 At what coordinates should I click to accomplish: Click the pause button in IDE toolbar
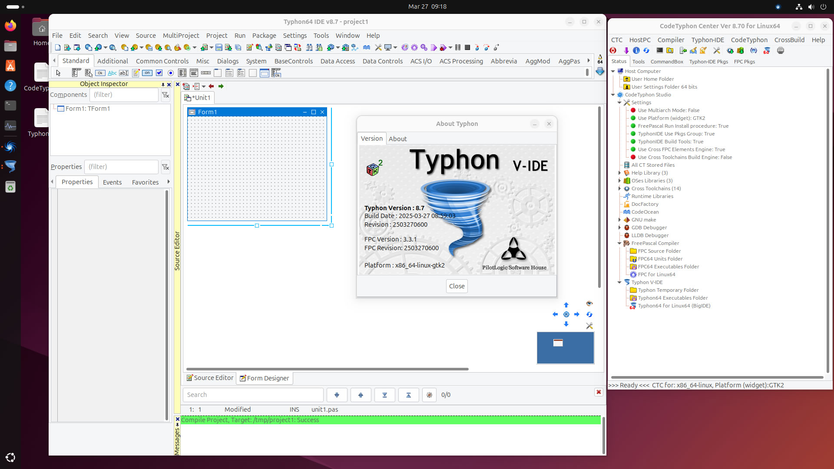(458, 47)
